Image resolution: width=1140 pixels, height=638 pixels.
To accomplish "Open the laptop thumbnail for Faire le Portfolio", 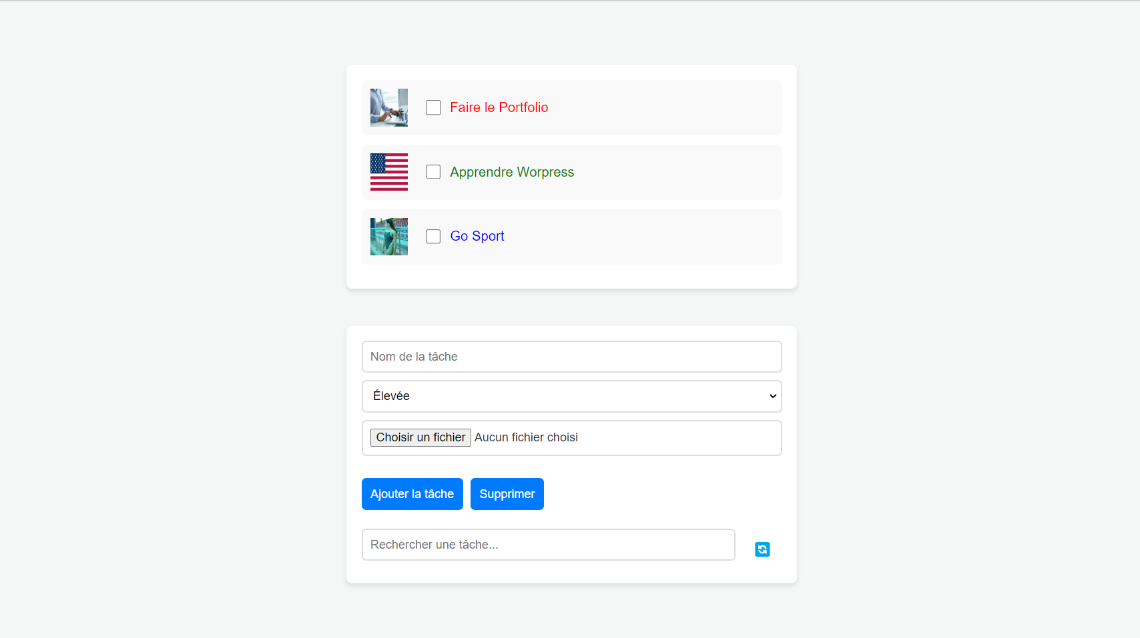I will 389,107.
